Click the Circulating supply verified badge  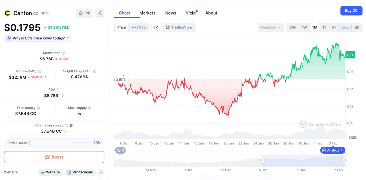tap(71, 125)
